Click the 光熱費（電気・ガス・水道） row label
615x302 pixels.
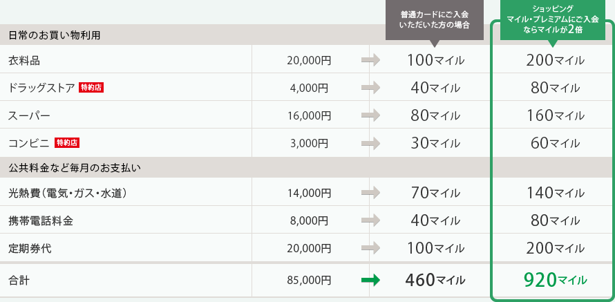point(68,193)
